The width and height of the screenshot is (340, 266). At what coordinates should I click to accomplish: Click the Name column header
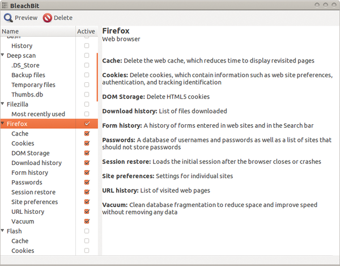click(x=38, y=31)
